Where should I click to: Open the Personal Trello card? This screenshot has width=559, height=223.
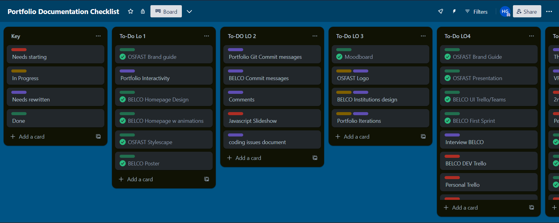(489, 182)
